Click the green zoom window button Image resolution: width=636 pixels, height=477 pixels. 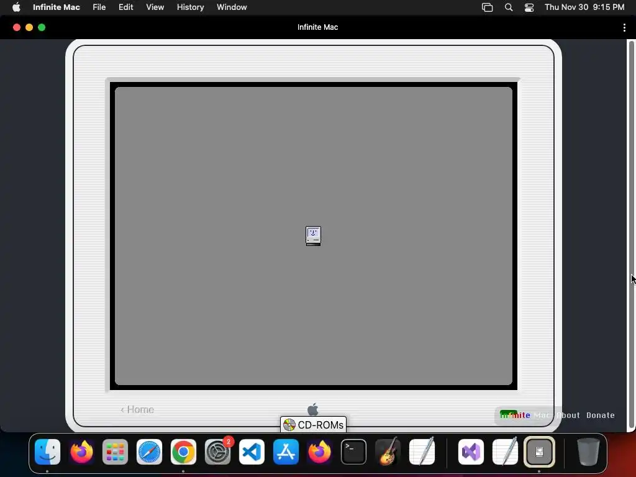42,27
